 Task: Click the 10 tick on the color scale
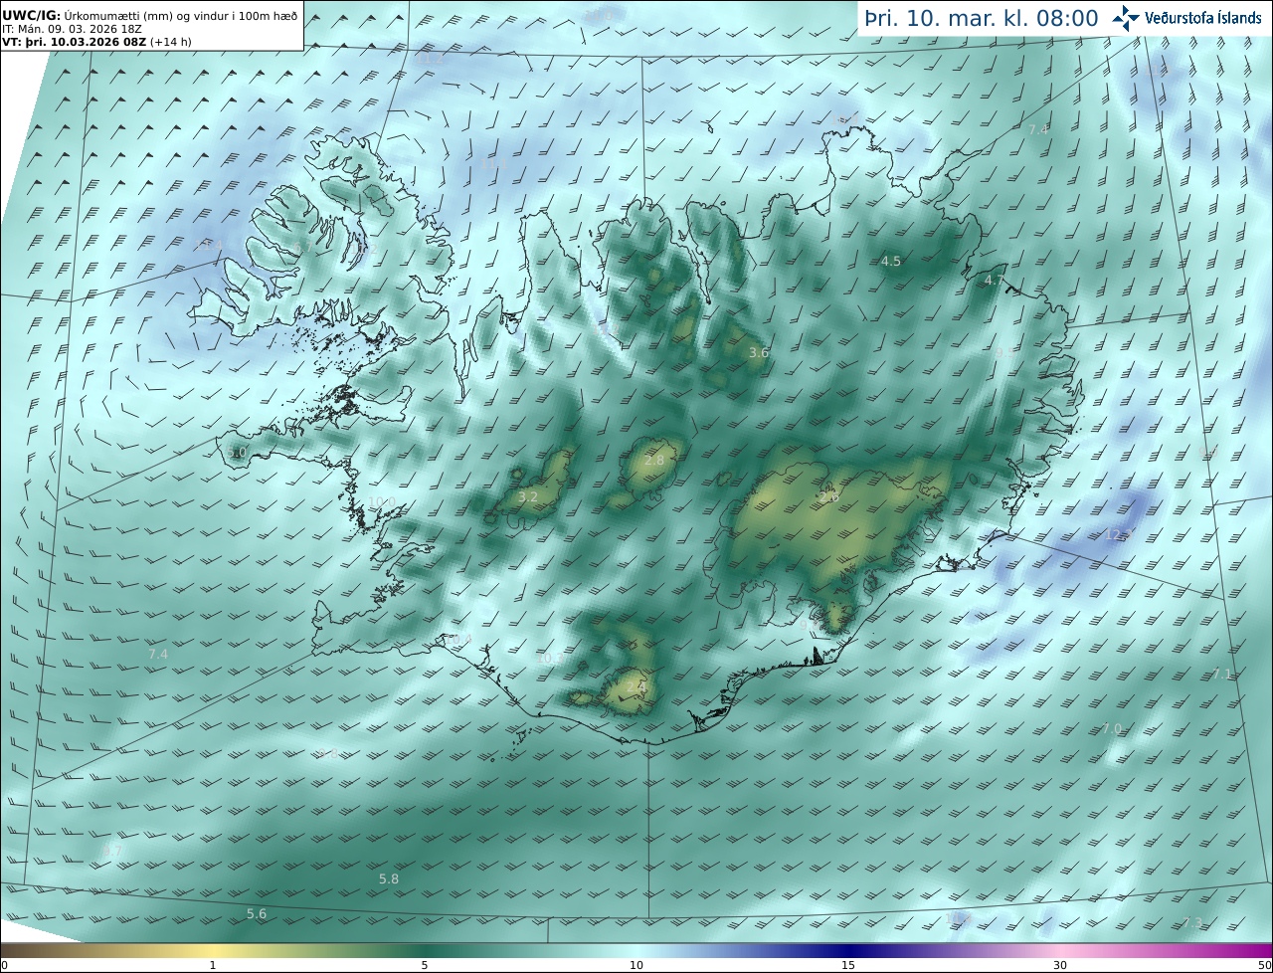click(x=636, y=965)
